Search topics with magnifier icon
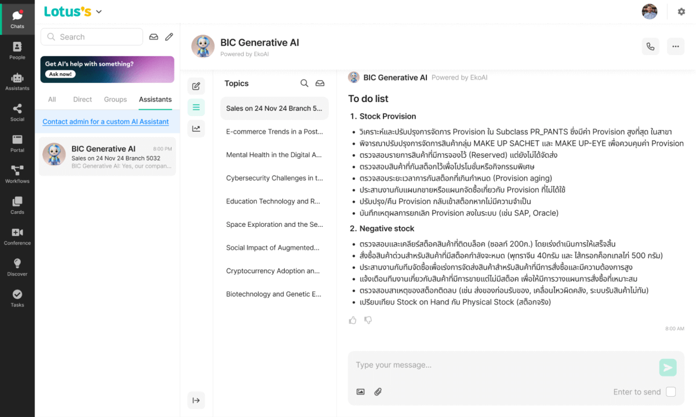 coord(304,84)
